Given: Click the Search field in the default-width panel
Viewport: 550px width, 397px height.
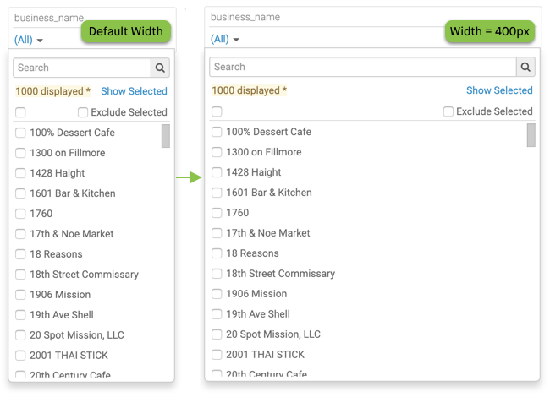Looking at the screenshot, I should pos(82,68).
